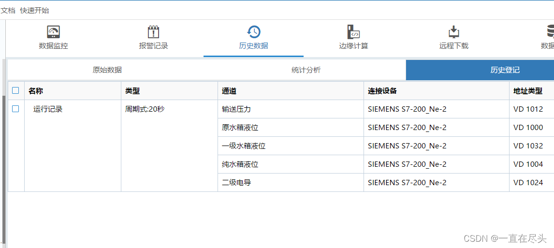Click the VD 1024 address cell

point(531,183)
